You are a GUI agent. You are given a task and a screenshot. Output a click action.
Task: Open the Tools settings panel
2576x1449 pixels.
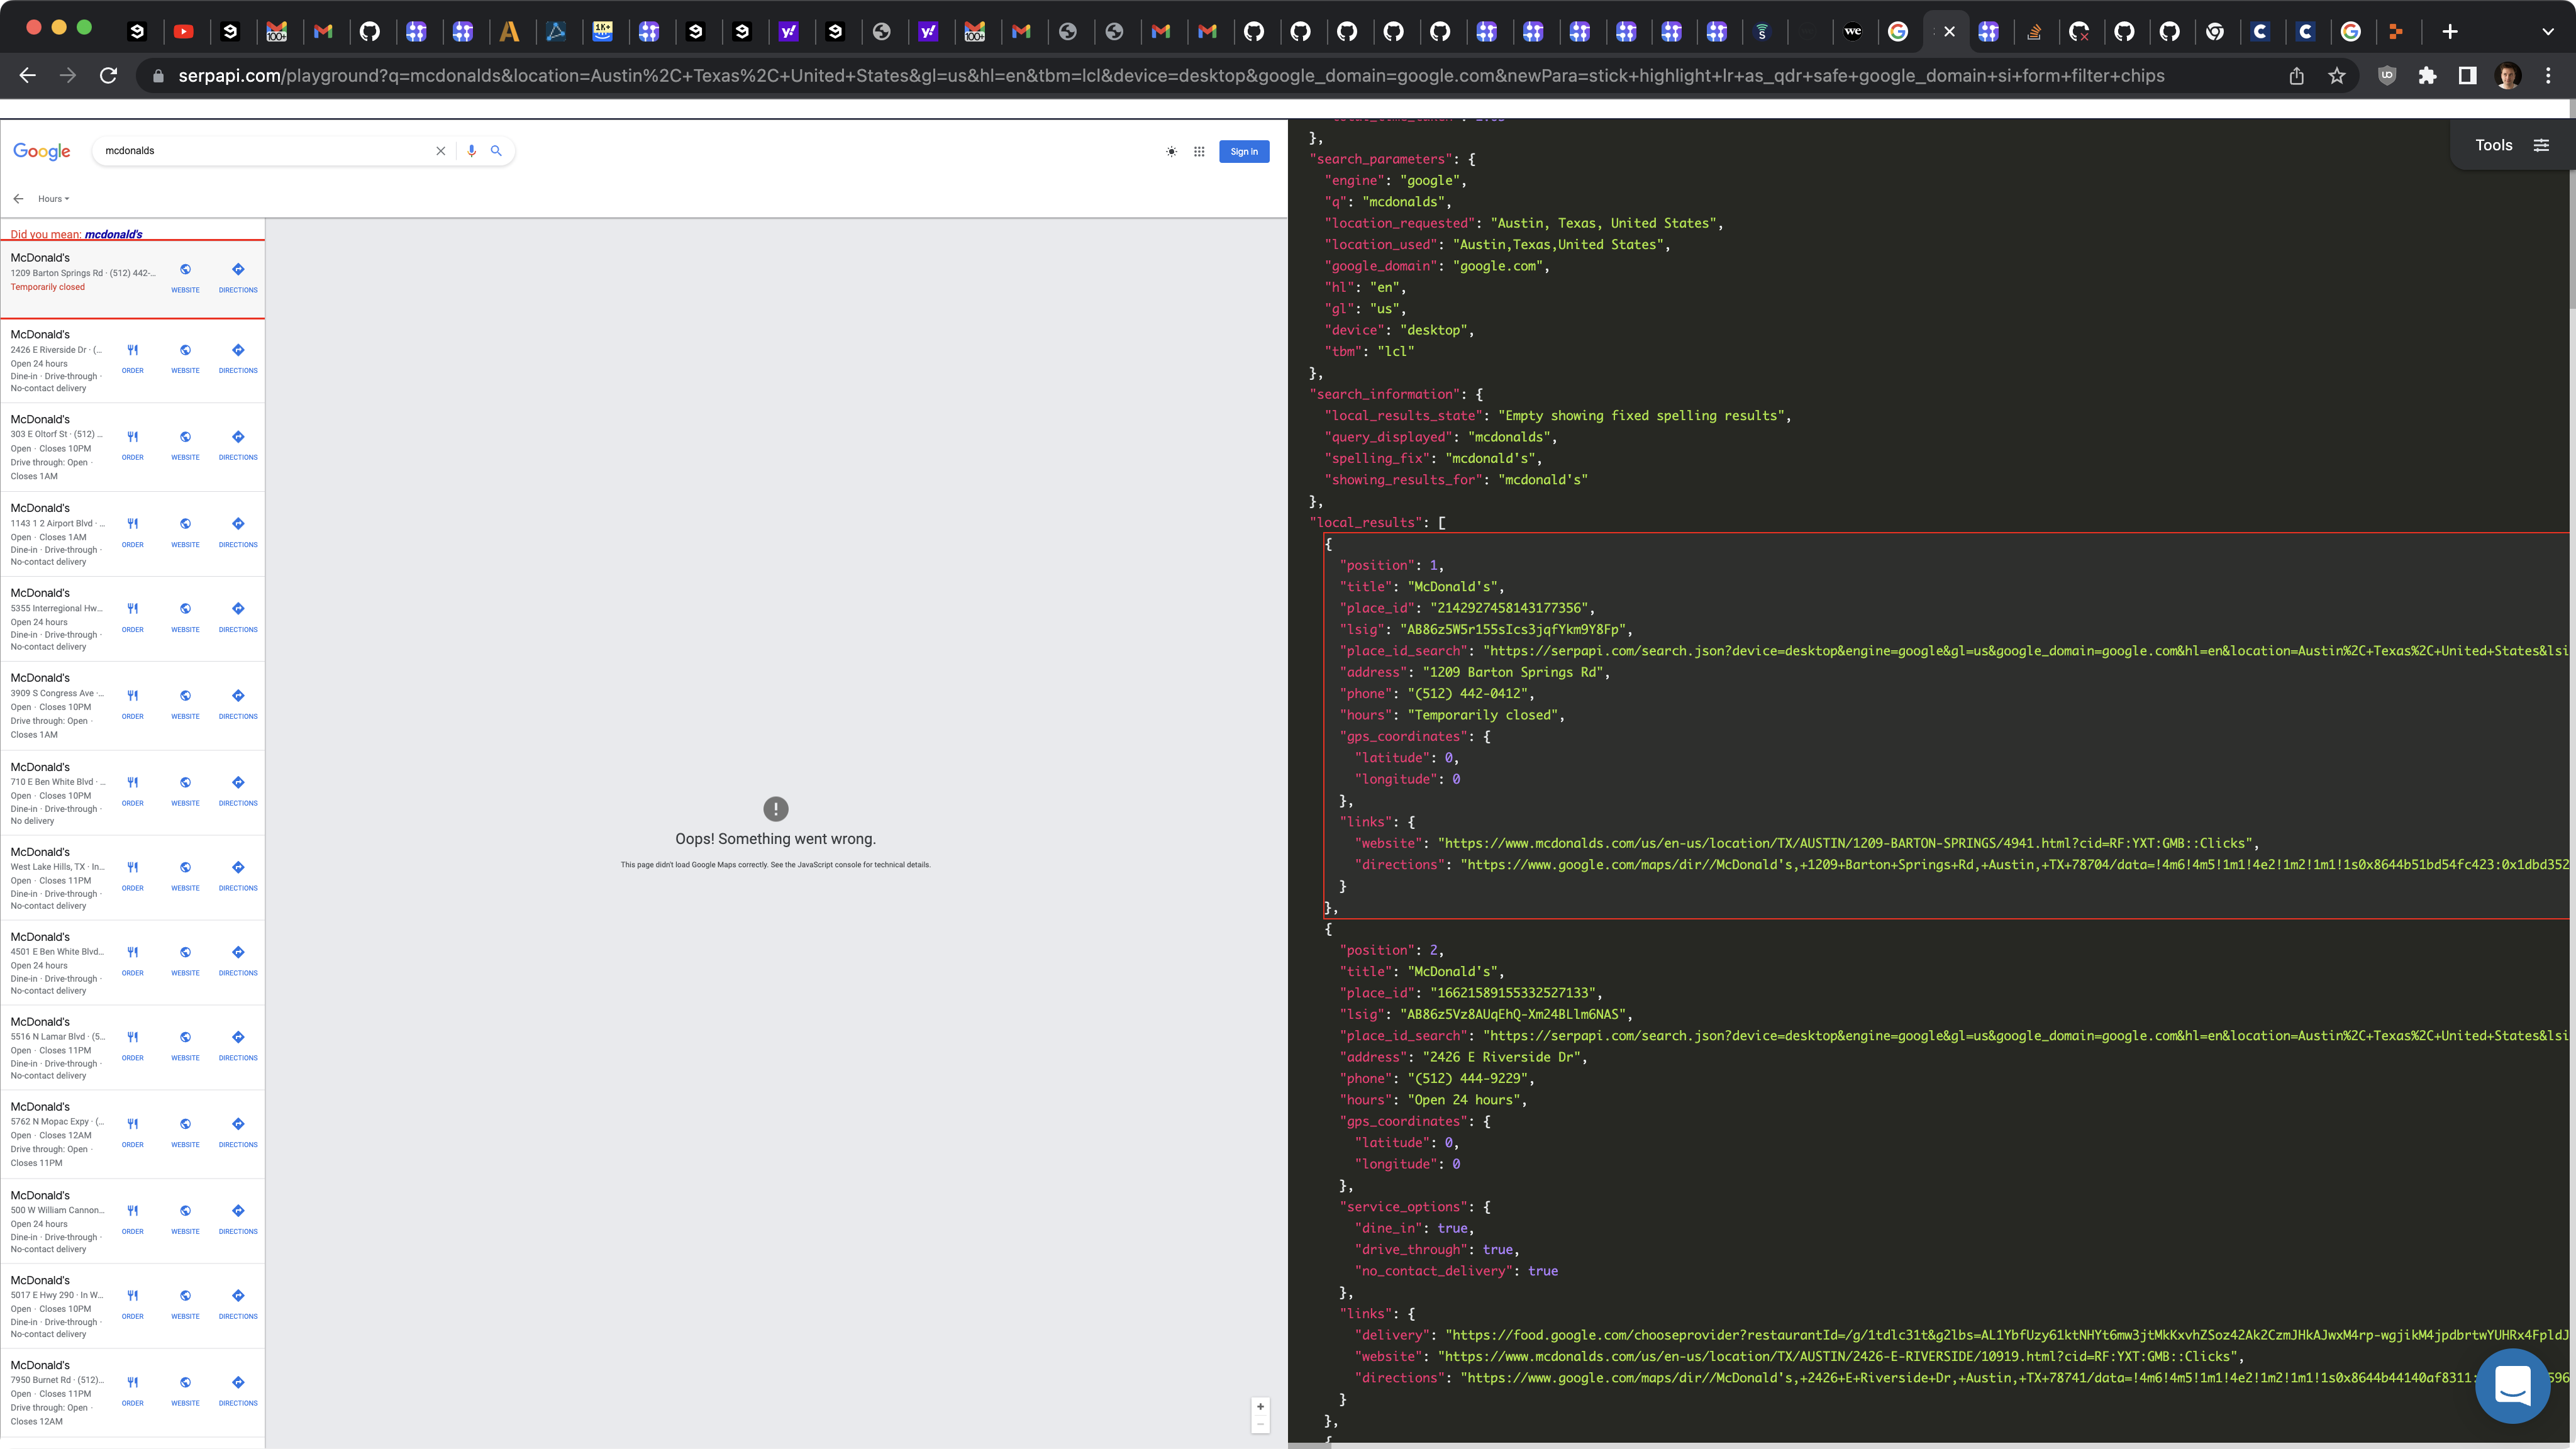coord(2511,145)
